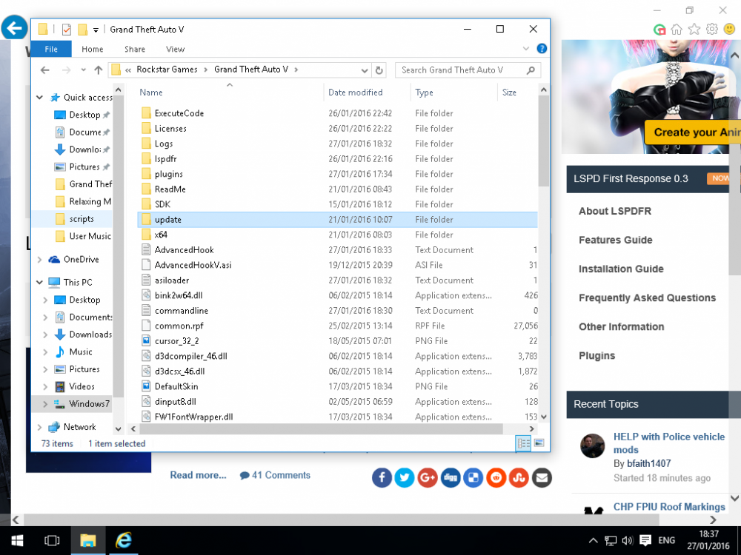Click the email share envelope icon

coord(542,477)
